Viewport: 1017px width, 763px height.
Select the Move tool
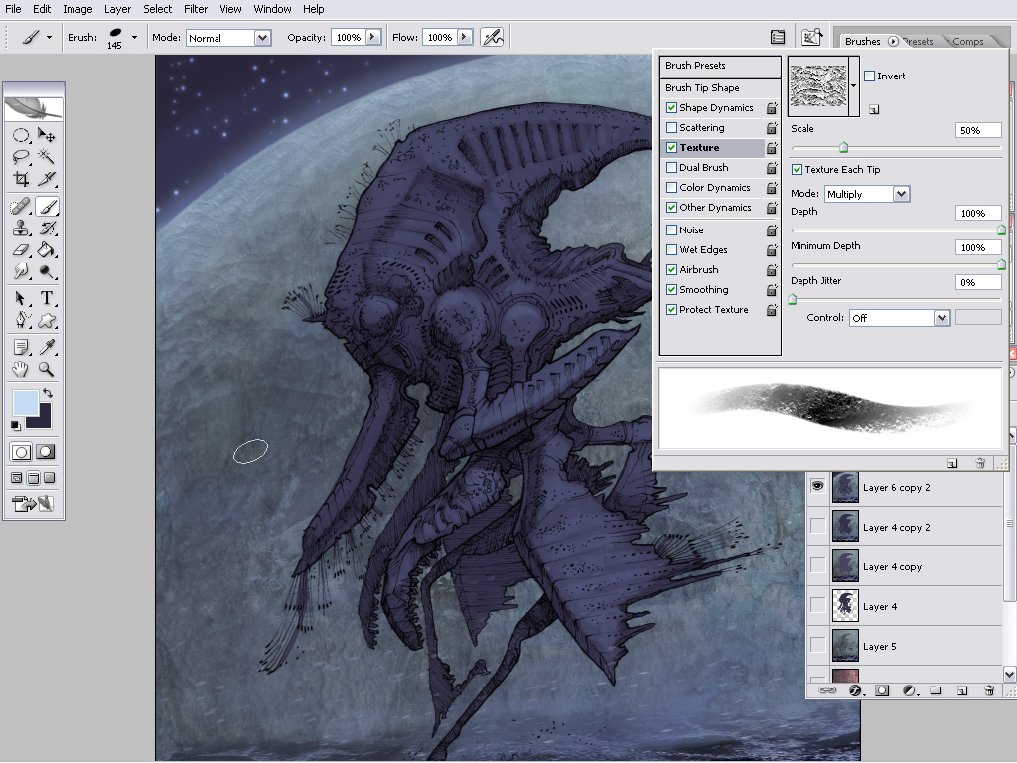(46, 135)
